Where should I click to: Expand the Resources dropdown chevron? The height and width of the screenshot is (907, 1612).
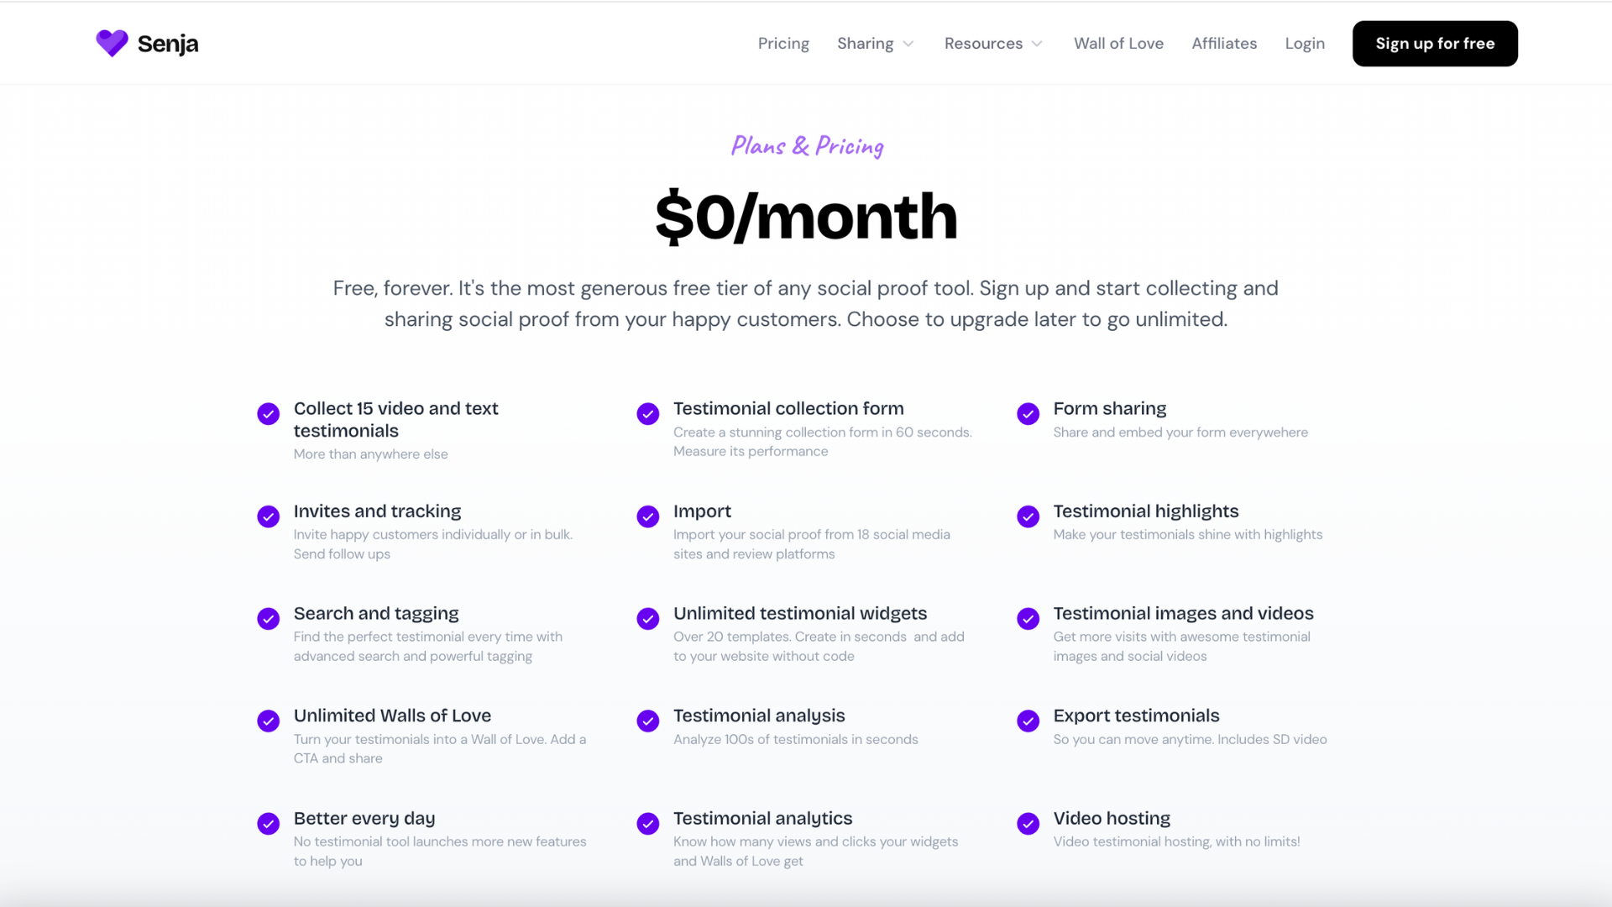(x=1037, y=44)
